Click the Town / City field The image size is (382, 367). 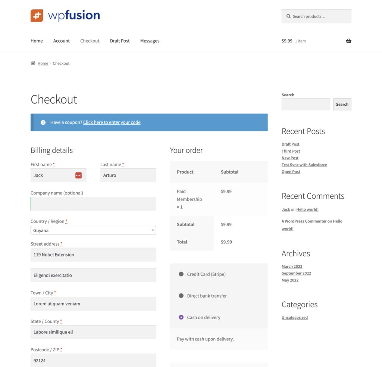click(93, 304)
